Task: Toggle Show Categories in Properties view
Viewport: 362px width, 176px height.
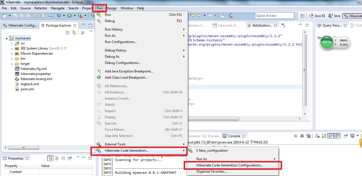Action: [x=50, y=158]
